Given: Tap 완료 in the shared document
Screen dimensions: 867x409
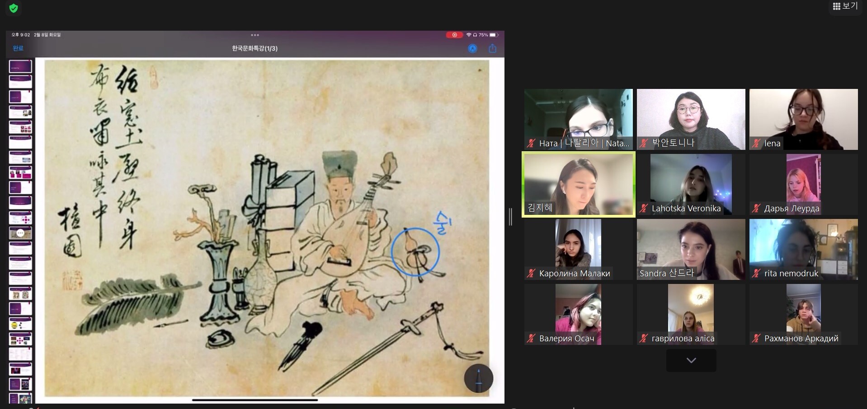Looking at the screenshot, I should point(18,48).
